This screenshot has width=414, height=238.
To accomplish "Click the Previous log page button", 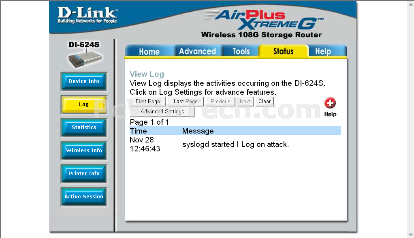I will click(x=220, y=101).
